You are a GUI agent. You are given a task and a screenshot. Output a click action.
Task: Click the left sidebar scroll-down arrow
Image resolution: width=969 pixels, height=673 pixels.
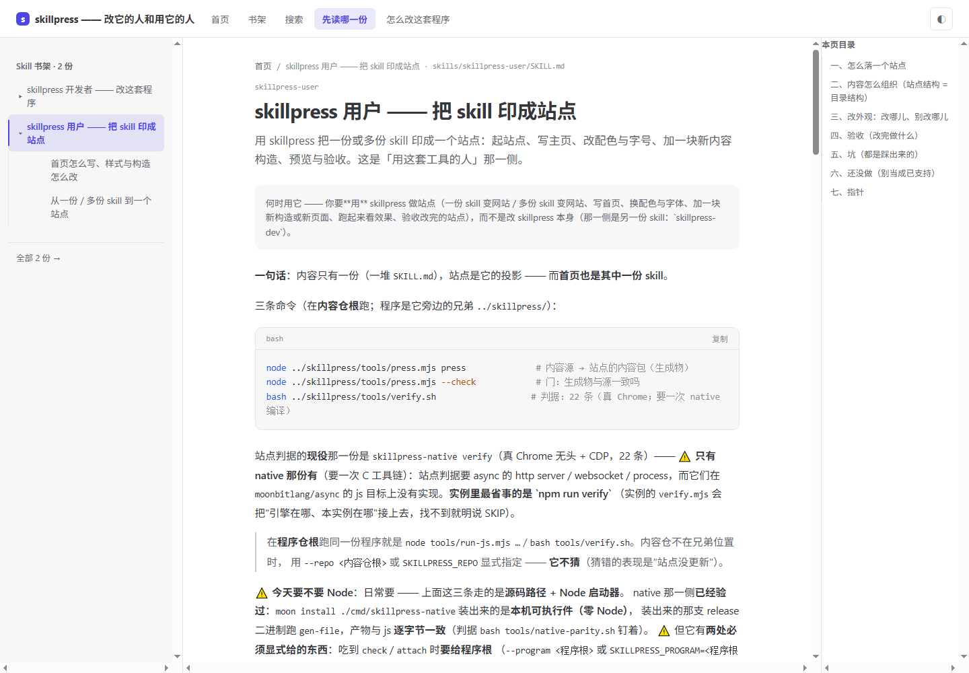coord(177,656)
